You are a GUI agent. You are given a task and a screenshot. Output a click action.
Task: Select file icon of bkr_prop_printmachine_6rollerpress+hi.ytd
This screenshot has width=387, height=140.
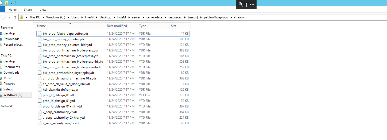(x=40, y=62)
